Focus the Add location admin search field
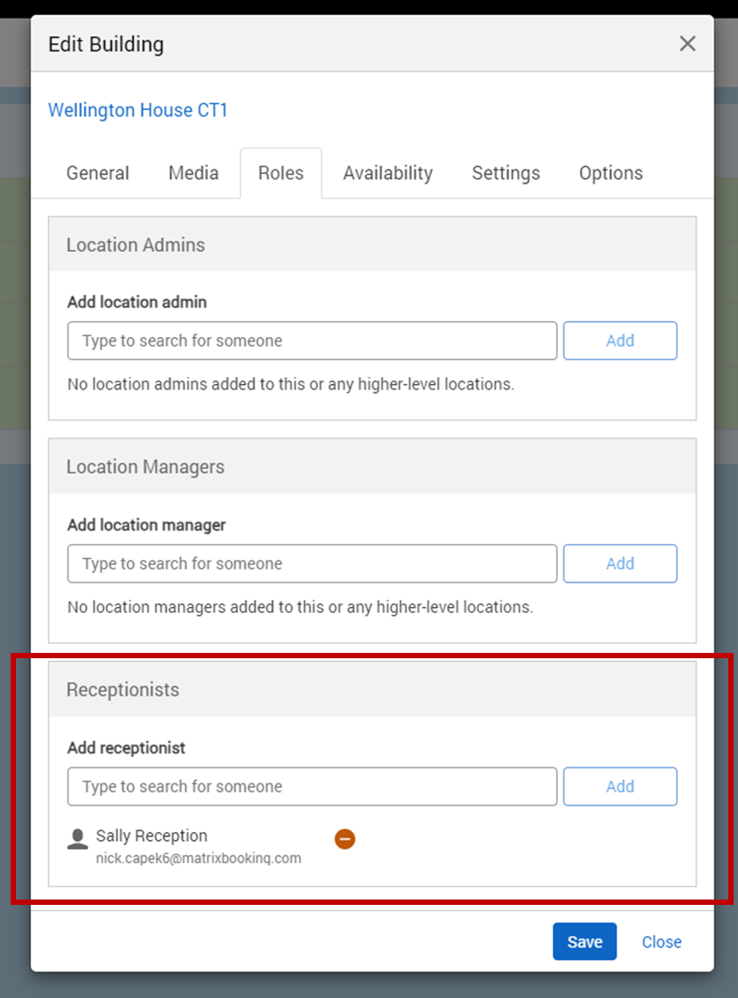 click(312, 341)
